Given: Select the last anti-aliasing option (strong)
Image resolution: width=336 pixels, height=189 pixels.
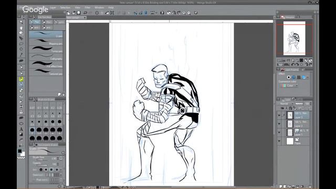Looking at the screenshot, I should pos(57,170).
